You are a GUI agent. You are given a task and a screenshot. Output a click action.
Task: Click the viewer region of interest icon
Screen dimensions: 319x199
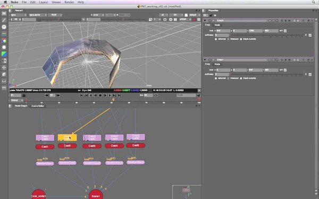[165, 20]
